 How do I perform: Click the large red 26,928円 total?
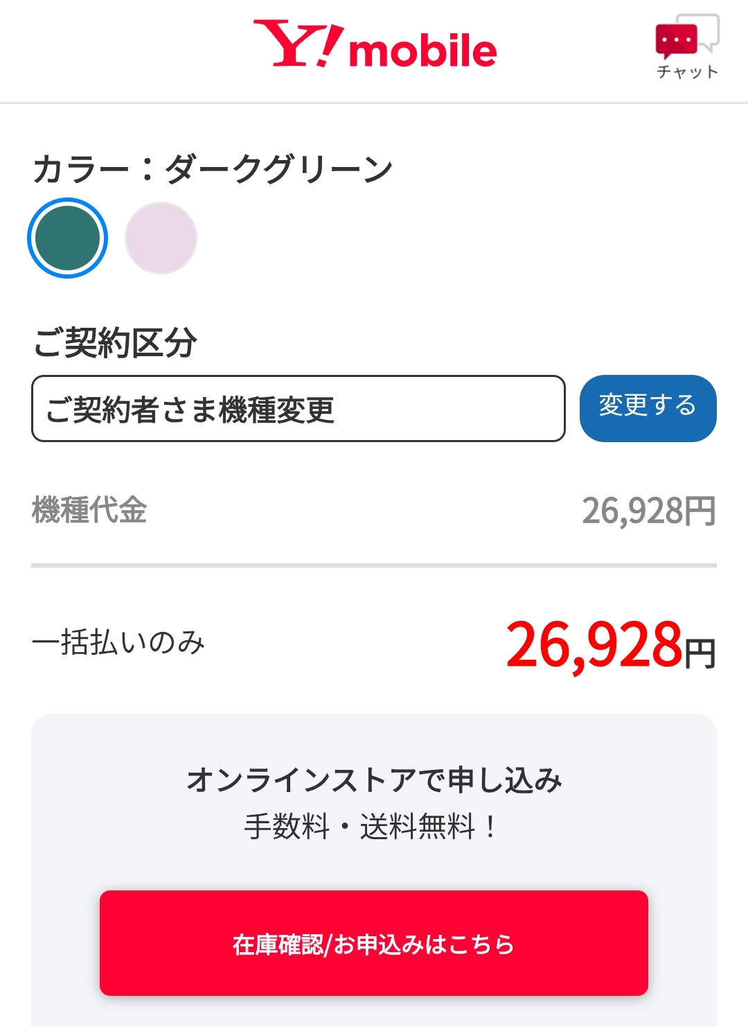pyautogui.click(x=609, y=645)
